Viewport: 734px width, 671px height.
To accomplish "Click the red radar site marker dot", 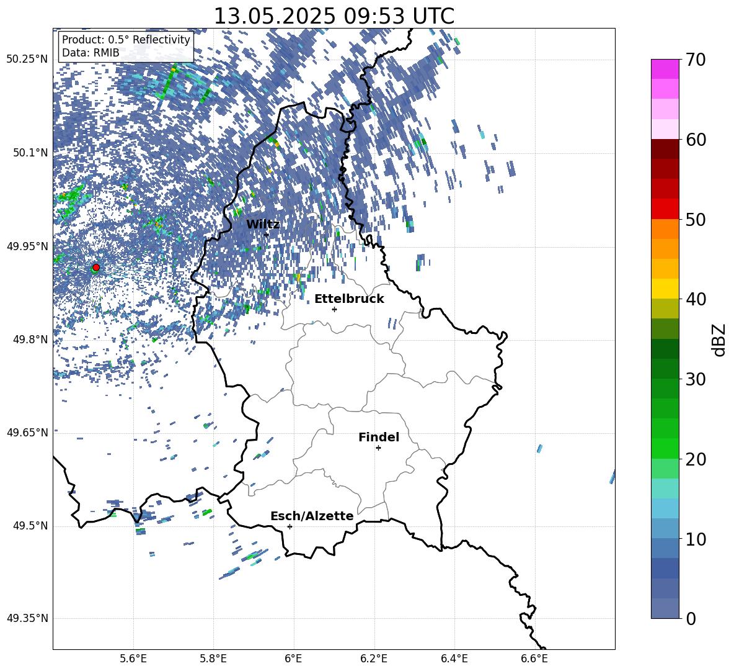I will [96, 267].
